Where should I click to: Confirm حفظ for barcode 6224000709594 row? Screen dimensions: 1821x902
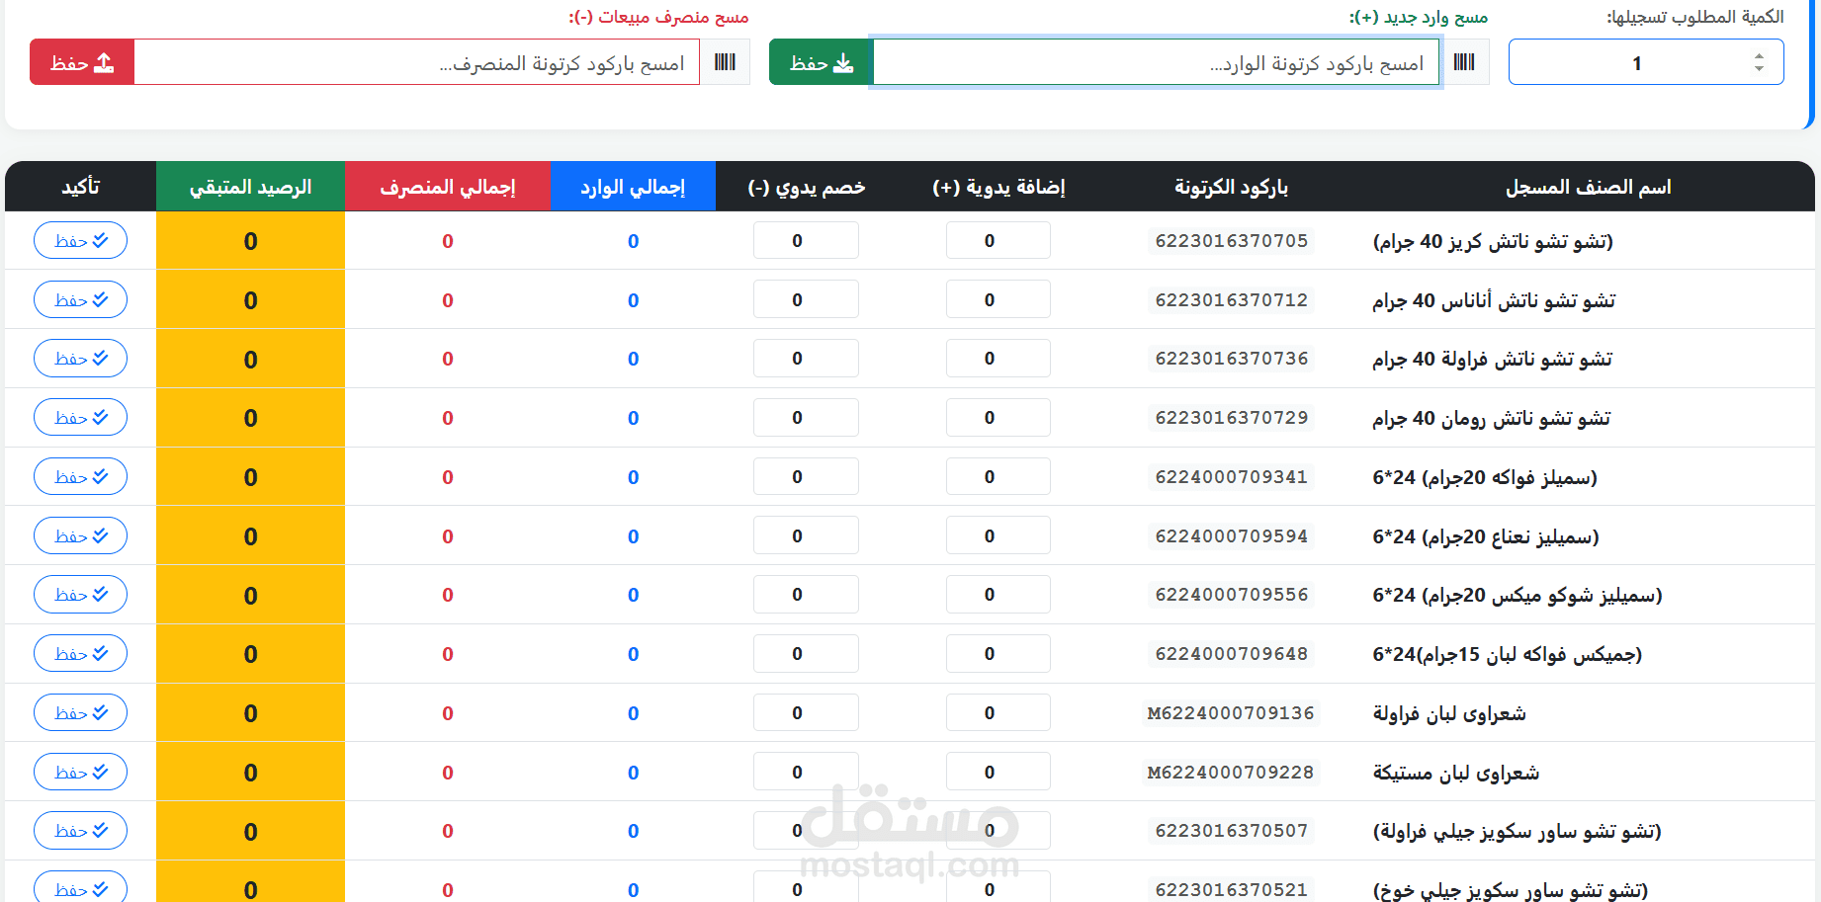tap(81, 535)
